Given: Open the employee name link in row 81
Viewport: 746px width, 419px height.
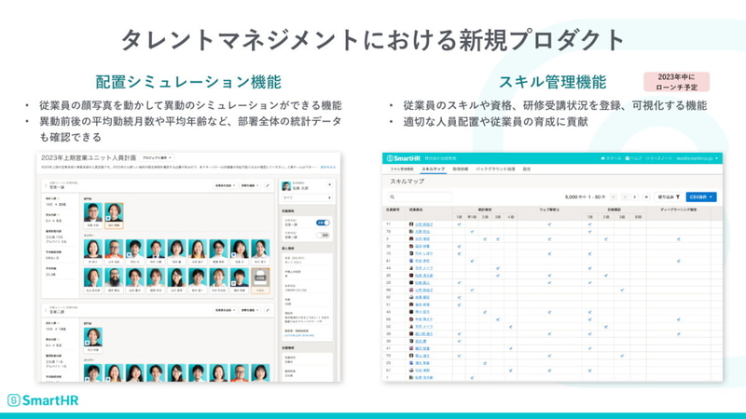Looking at the screenshot, I should click(x=422, y=261).
